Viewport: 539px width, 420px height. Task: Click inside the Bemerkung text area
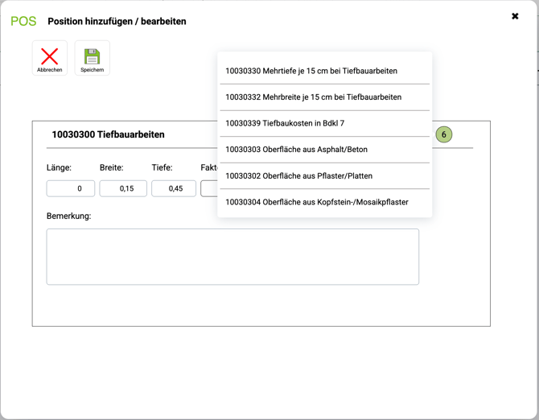tap(232, 257)
